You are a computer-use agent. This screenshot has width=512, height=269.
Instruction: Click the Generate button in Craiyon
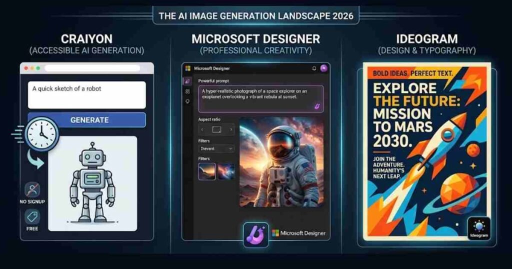click(x=87, y=120)
